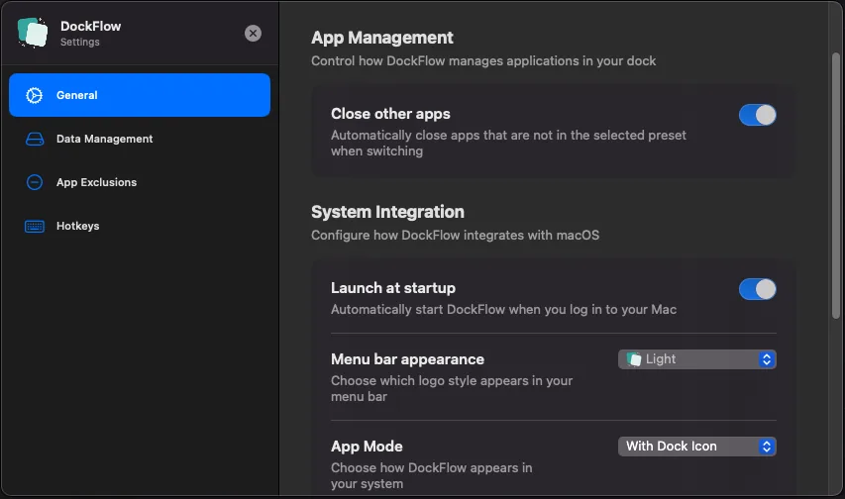Click the Hotkeys keyboard icon
Screen dimensions: 845x499
point(35,226)
